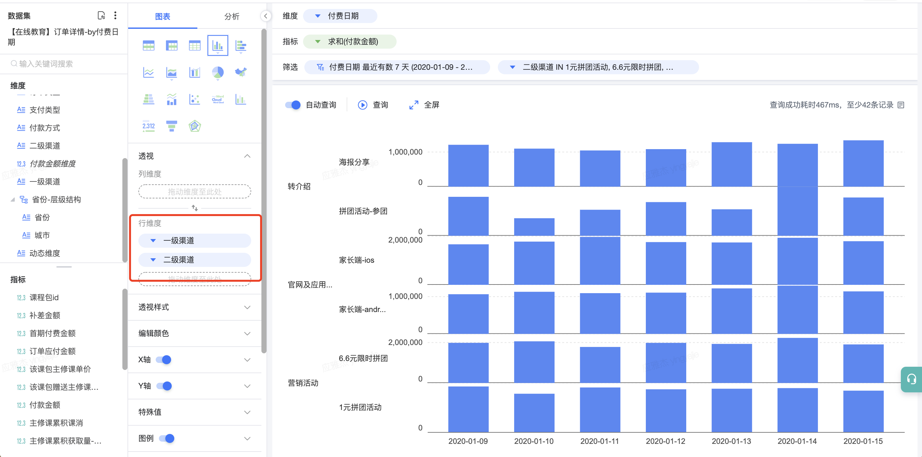Select the 动态维度 dimension
922x457 pixels.
click(45, 253)
